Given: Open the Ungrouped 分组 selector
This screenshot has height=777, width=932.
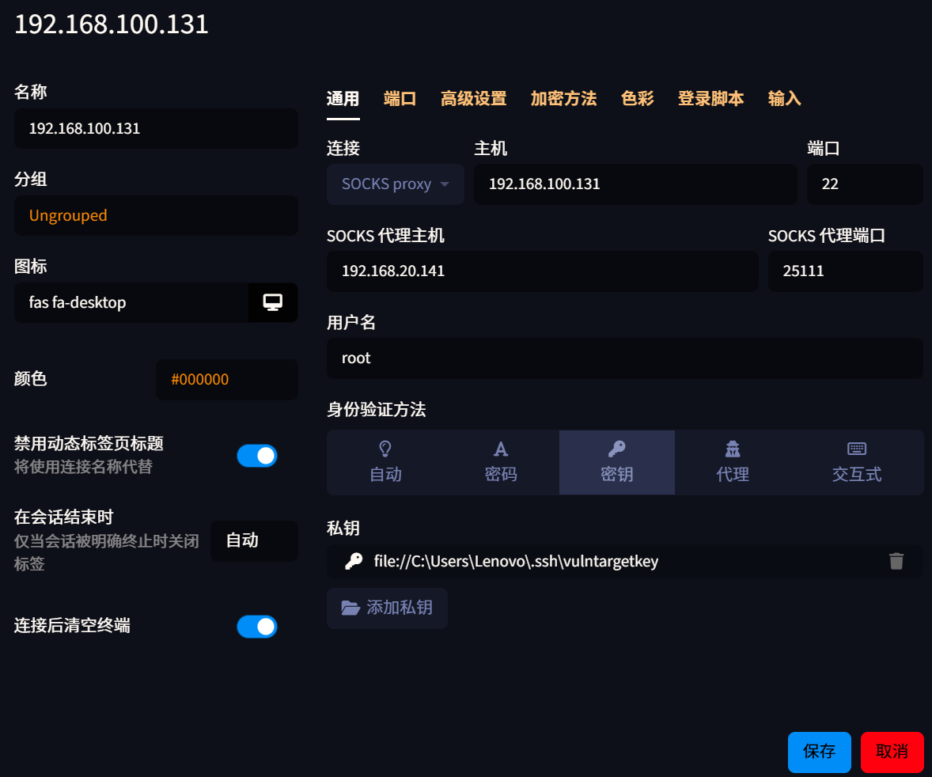Looking at the screenshot, I should pyautogui.click(x=156, y=215).
